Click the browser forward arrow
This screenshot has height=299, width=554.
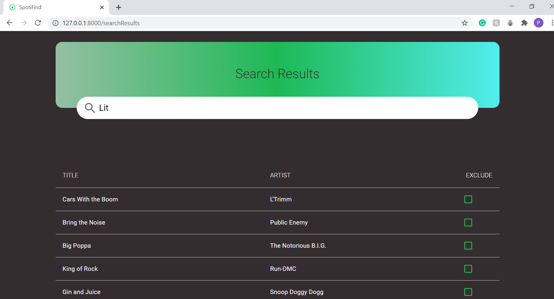(x=24, y=23)
